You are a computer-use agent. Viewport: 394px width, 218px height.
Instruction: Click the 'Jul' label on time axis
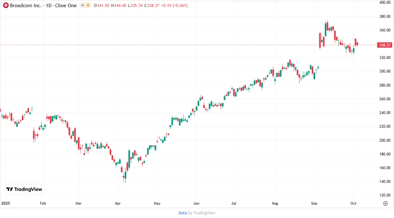coord(233,204)
